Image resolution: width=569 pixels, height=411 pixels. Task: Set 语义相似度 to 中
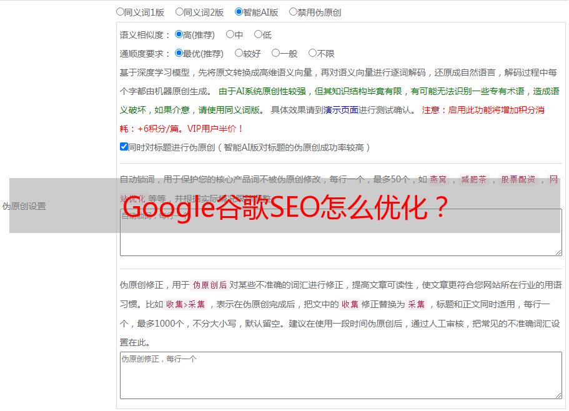pyautogui.click(x=230, y=34)
